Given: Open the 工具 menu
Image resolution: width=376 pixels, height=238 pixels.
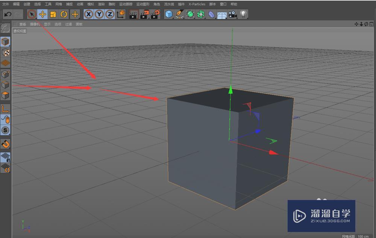Looking at the screenshot, I should (x=48, y=4).
